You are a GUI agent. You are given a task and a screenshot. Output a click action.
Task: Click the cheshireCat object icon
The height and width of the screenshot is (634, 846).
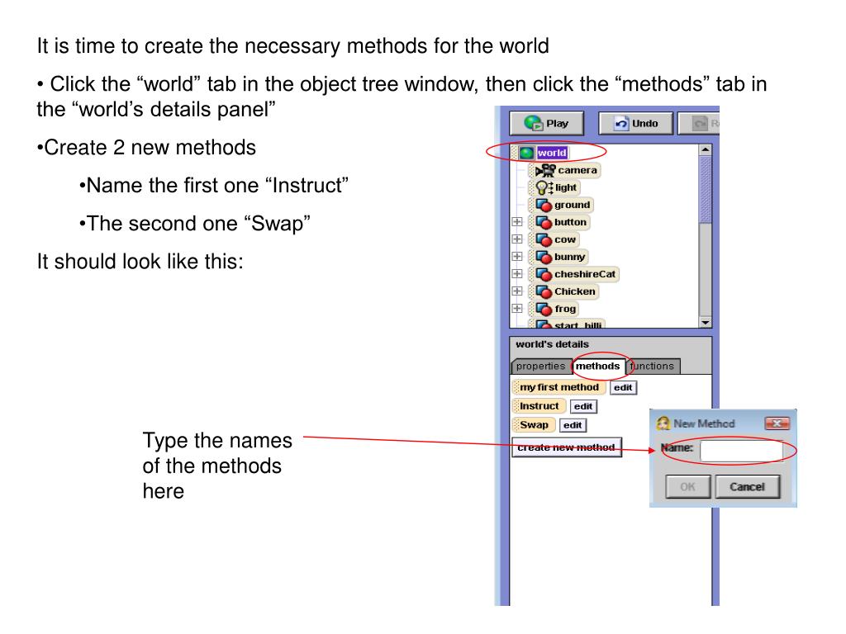[x=544, y=274]
